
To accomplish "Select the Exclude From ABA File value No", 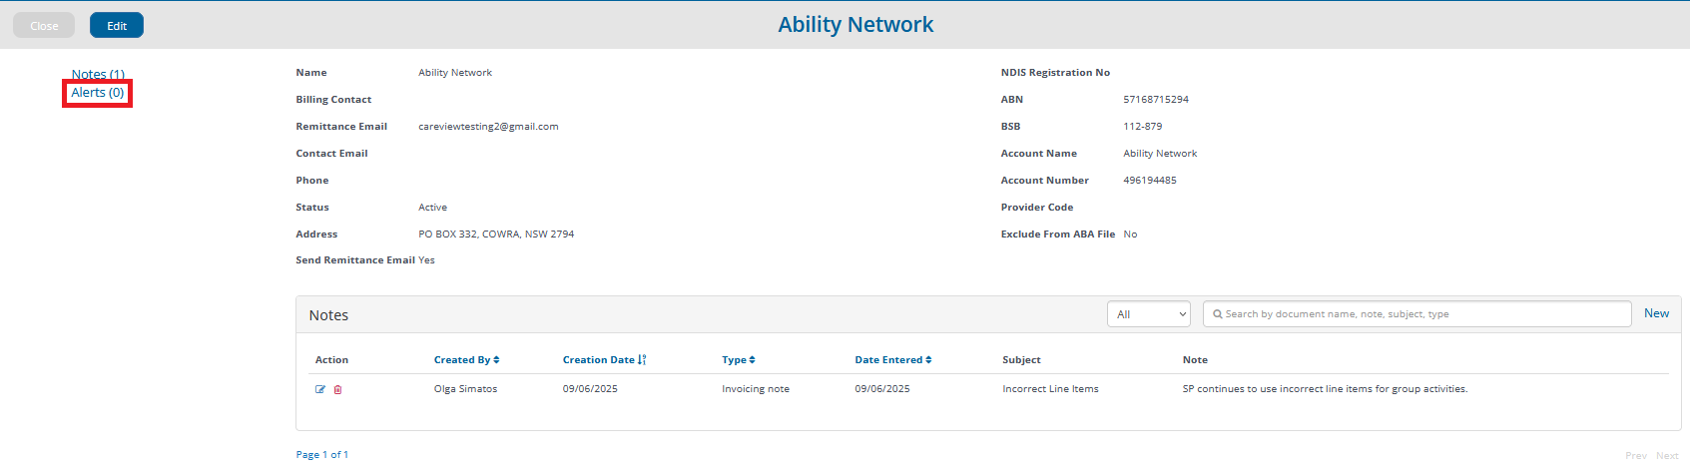I will click(x=1130, y=235).
